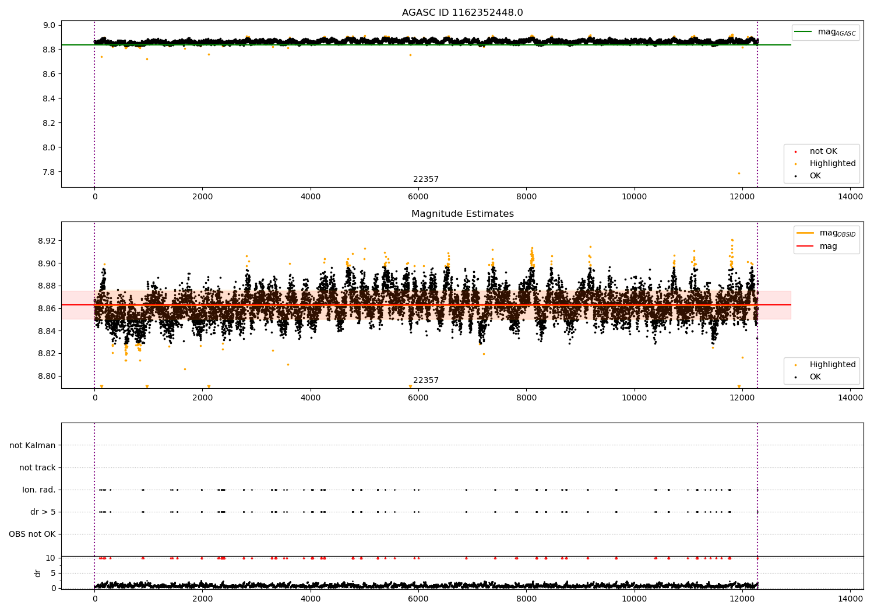The height and width of the screenshot is (612, 874).
Task: Click the OK legend entry in the top plot
Action: pos(815,176)
